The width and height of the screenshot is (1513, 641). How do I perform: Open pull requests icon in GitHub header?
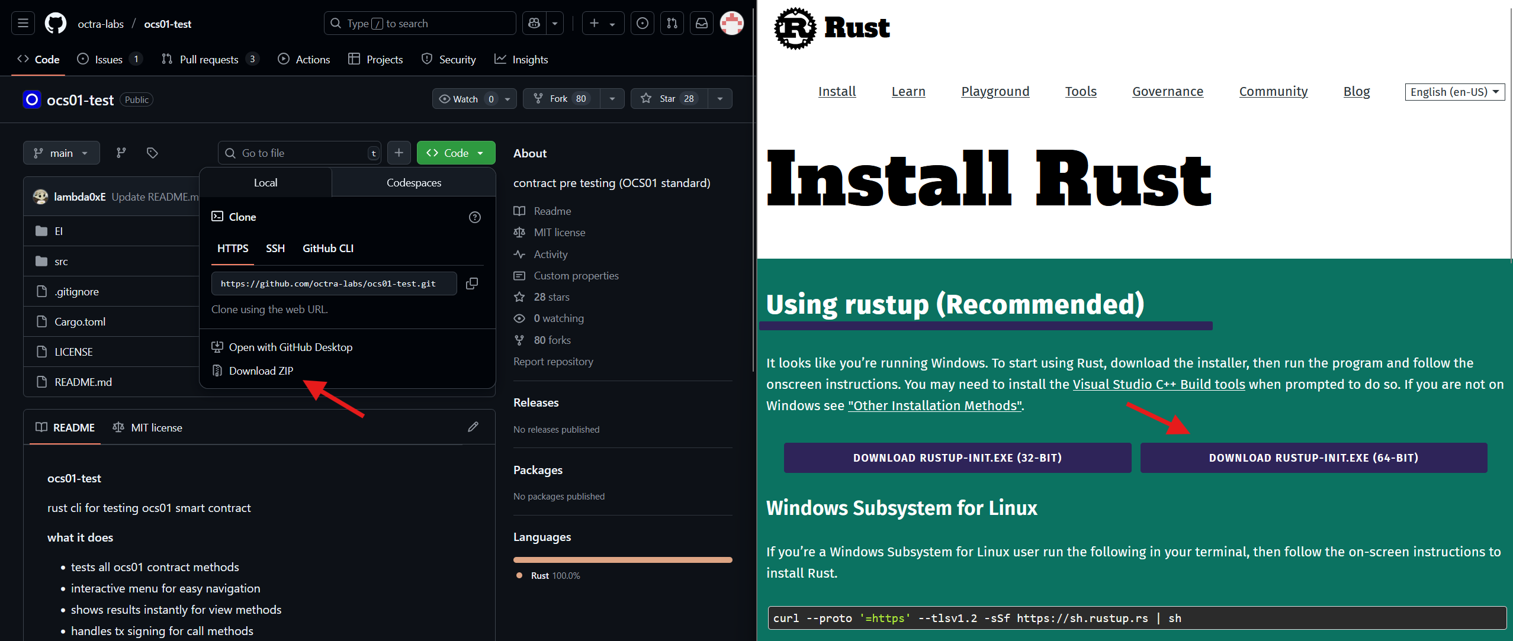pyautogui.click(x=672, y=23)
